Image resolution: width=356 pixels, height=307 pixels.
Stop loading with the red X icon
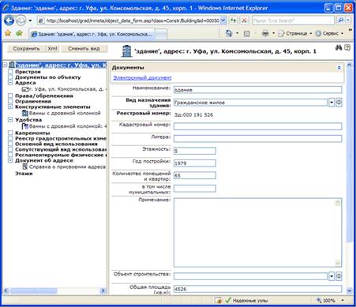click(x=245, y=21)
